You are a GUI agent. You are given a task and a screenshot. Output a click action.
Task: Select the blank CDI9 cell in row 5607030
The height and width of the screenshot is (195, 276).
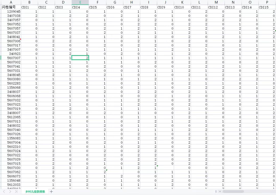pyautogui.click(x=165, y=168)
